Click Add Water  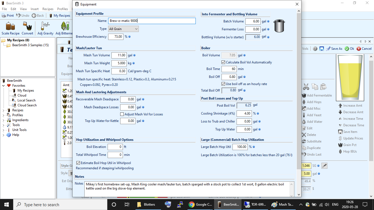click(312, 122)
